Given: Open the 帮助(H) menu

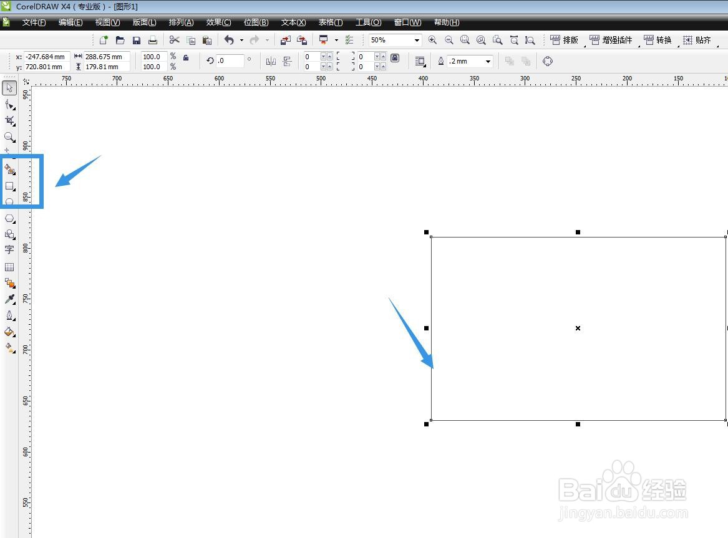Looking at the screenshot, I should coord(447,22).
